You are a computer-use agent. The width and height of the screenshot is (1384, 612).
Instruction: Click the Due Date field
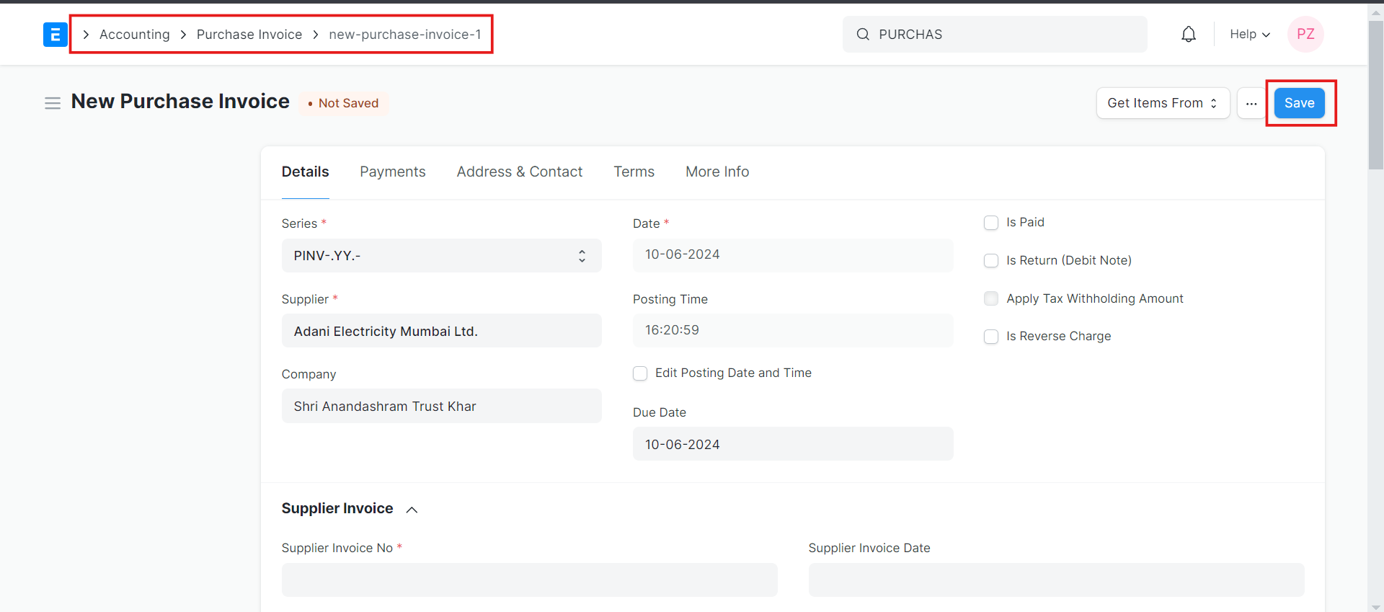793,444
